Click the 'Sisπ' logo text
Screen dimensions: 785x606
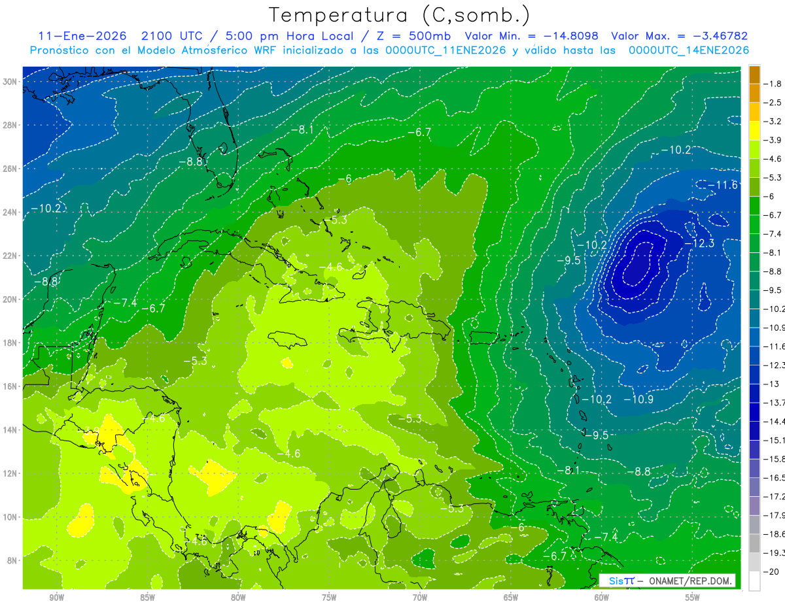(622, 581)
